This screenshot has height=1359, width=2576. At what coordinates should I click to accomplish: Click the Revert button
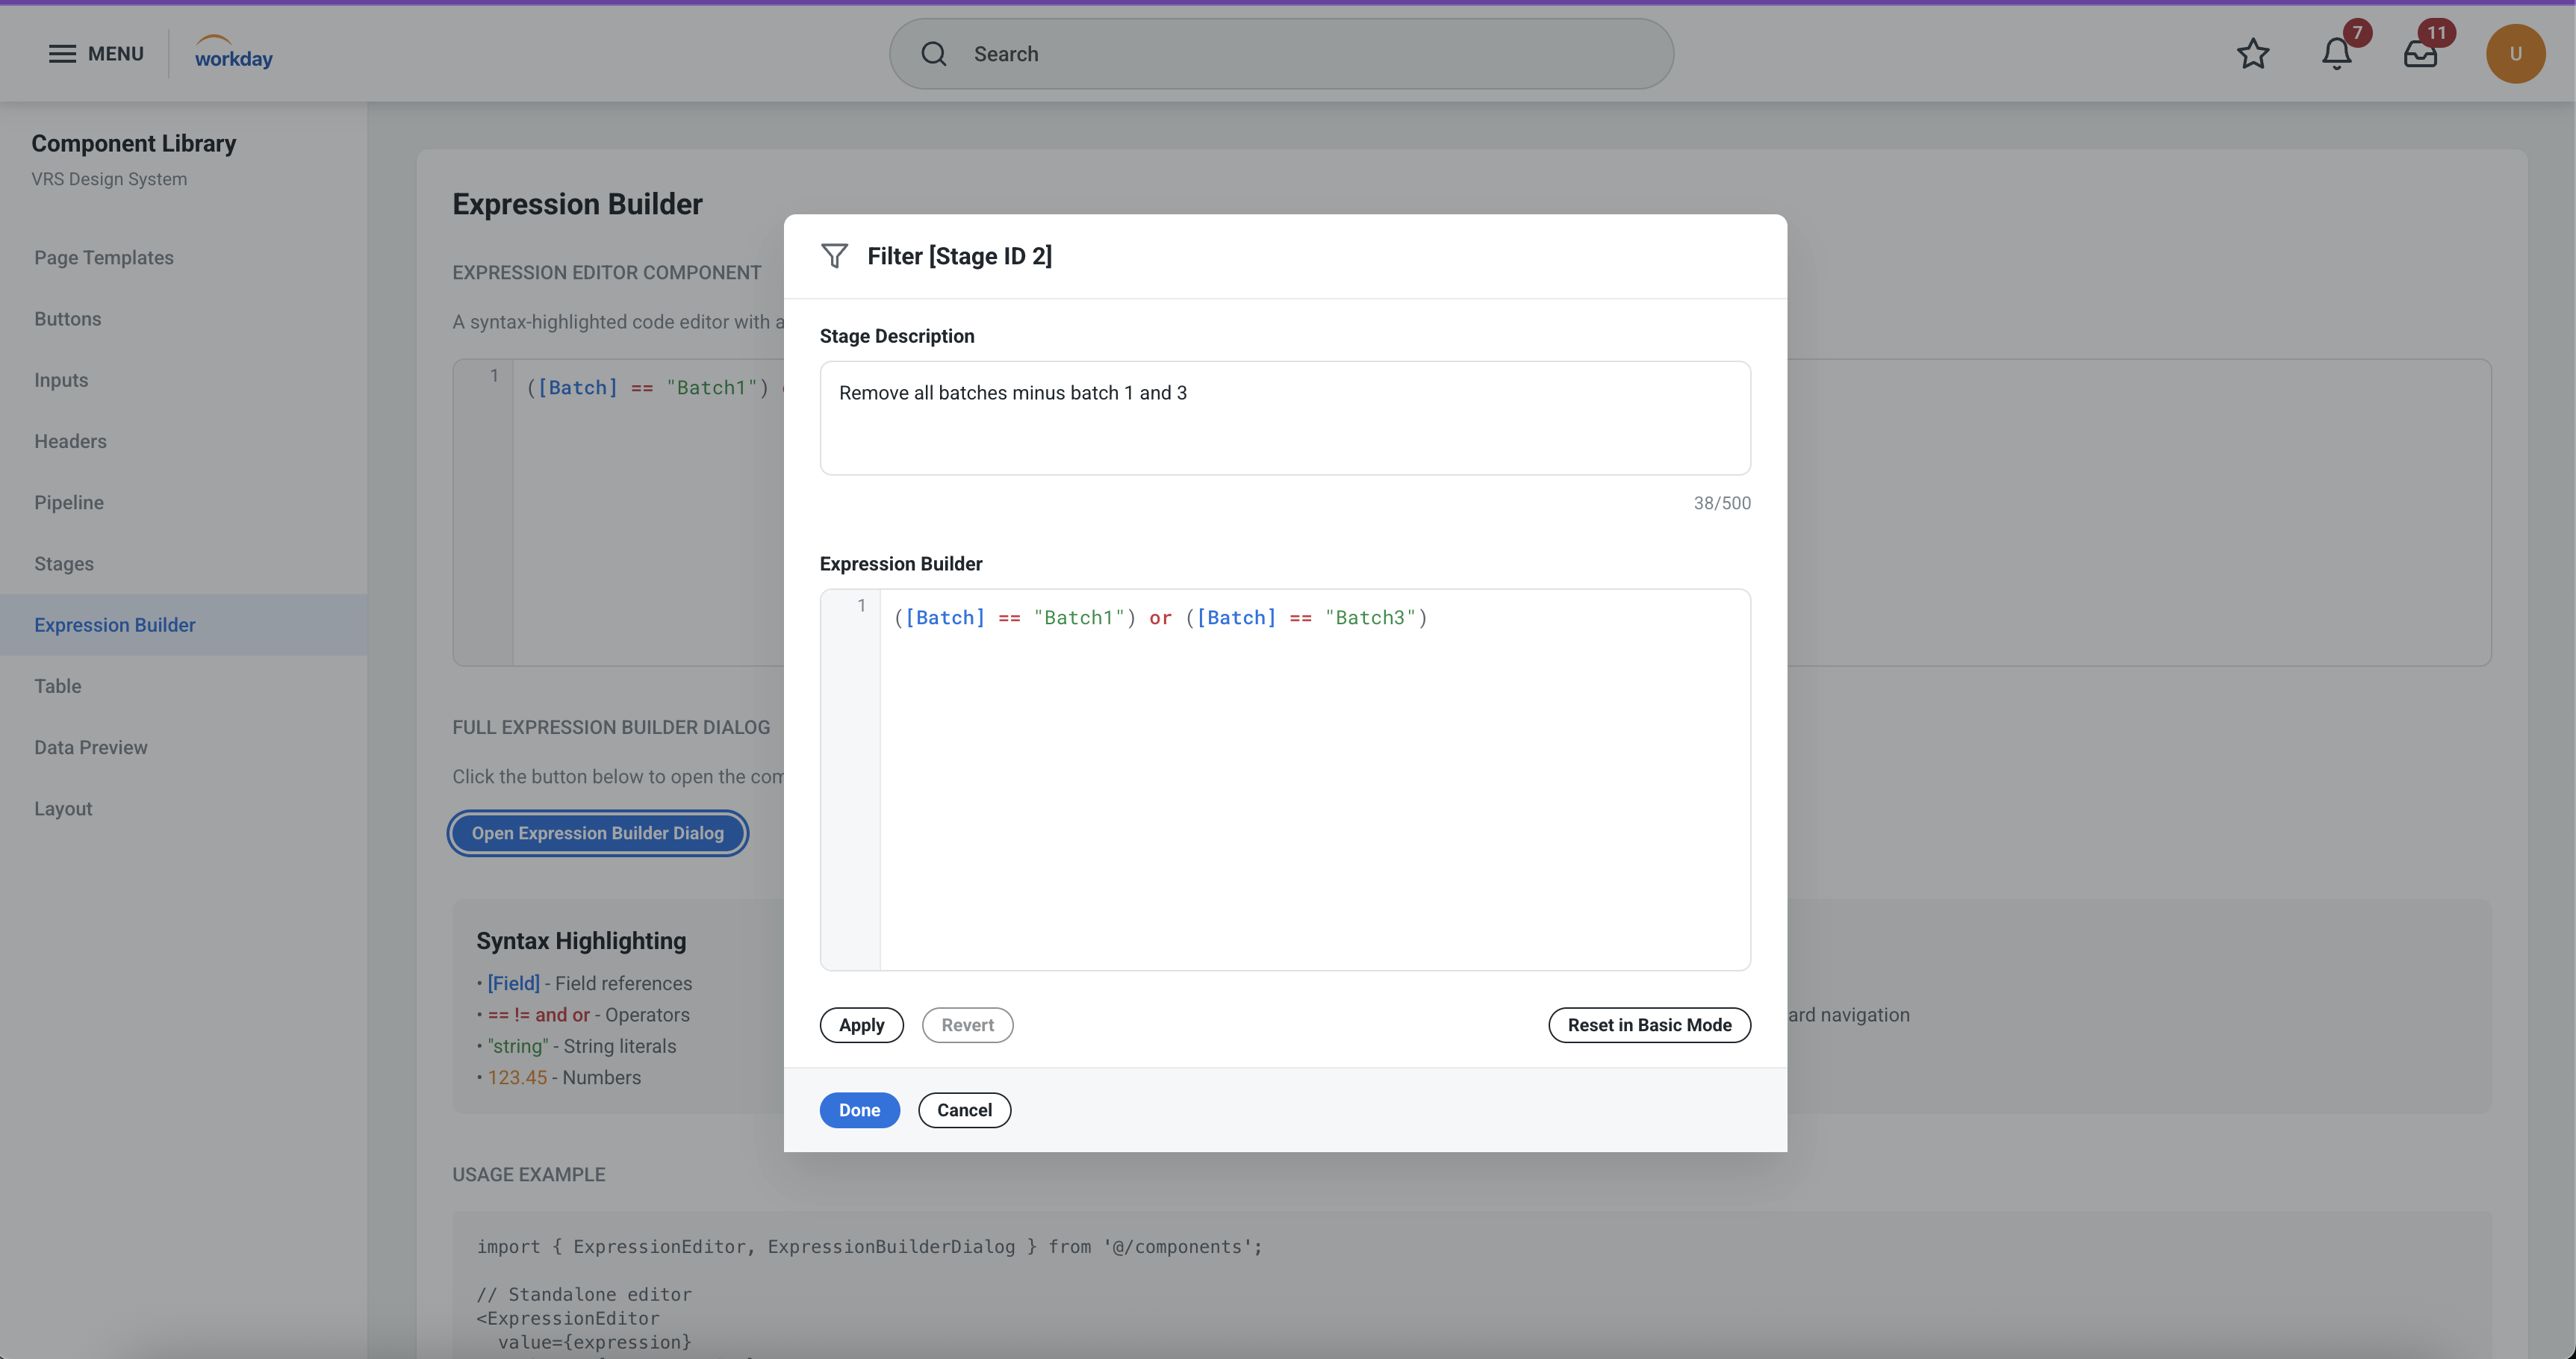click(967, 1025)
